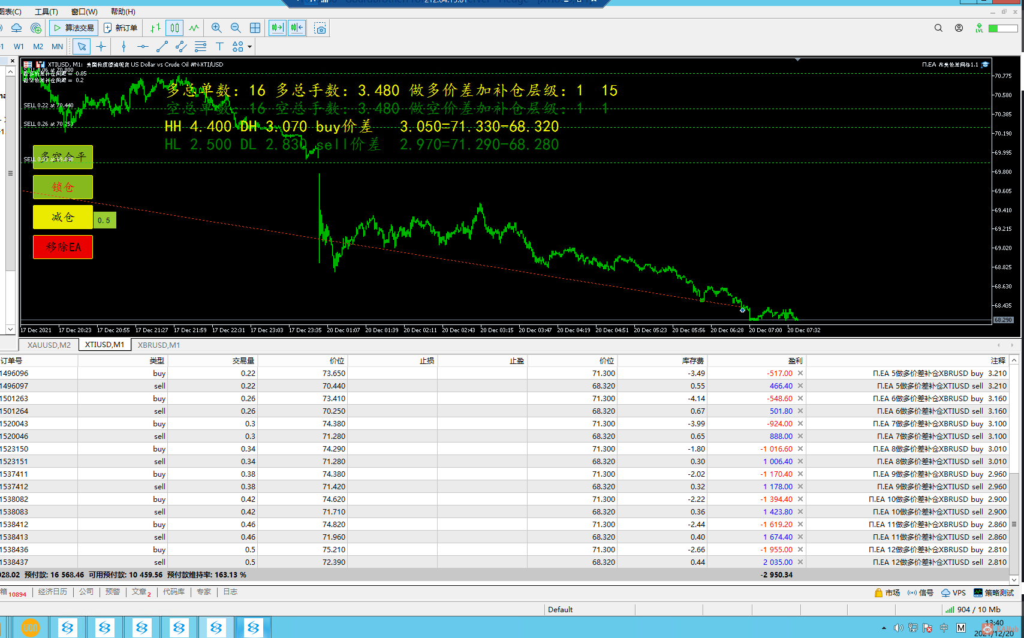This screenshot has height=638, width=1024.
Task: Click the 新订单 new order button
Action: pos(121,28)
